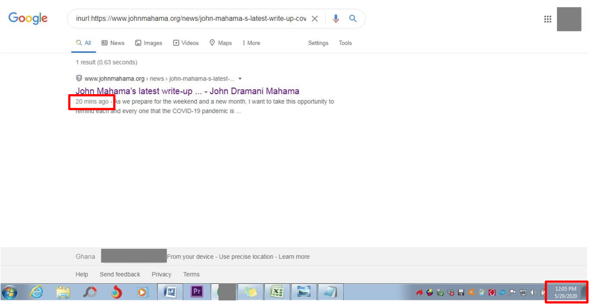Open the Windows Start menu orb
This screenshot has height=304, width=589.
pyautogui.click(x=9, y=292)
